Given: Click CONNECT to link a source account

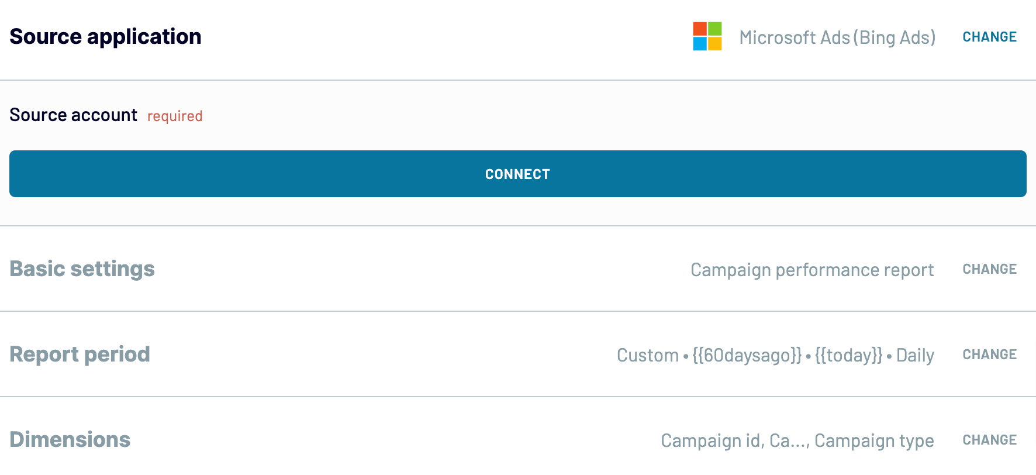Looking at the screenshot, I should pyautogui.click(x=517, y=174).
